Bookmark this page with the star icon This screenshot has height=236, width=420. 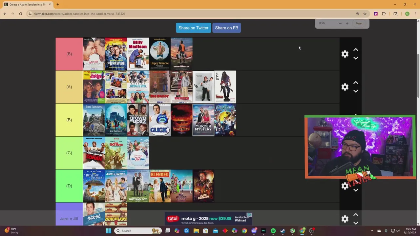pos(365,14)
